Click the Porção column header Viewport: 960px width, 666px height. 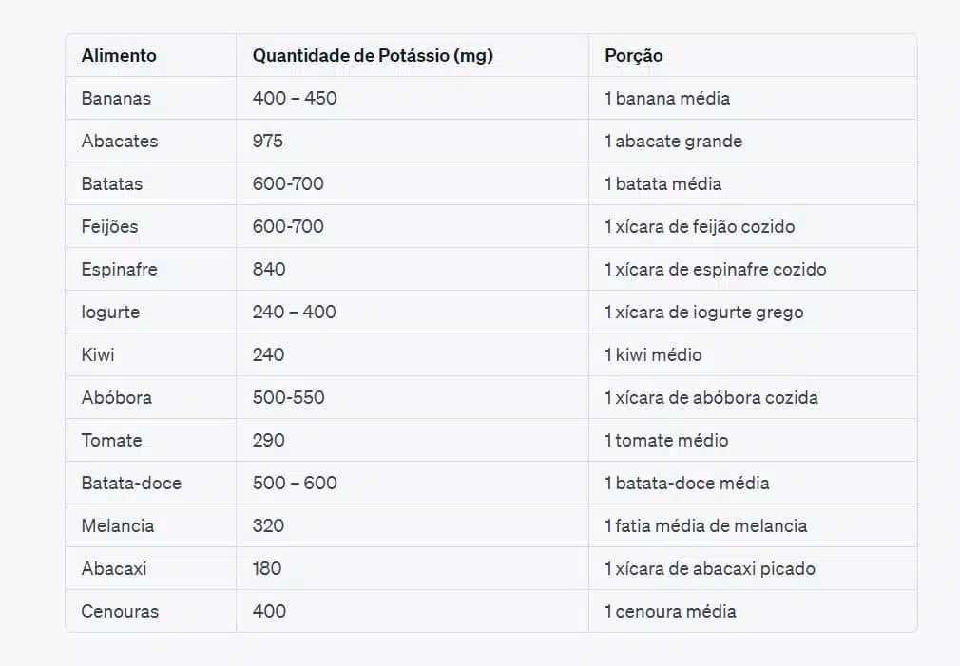[x=634, y=56]
